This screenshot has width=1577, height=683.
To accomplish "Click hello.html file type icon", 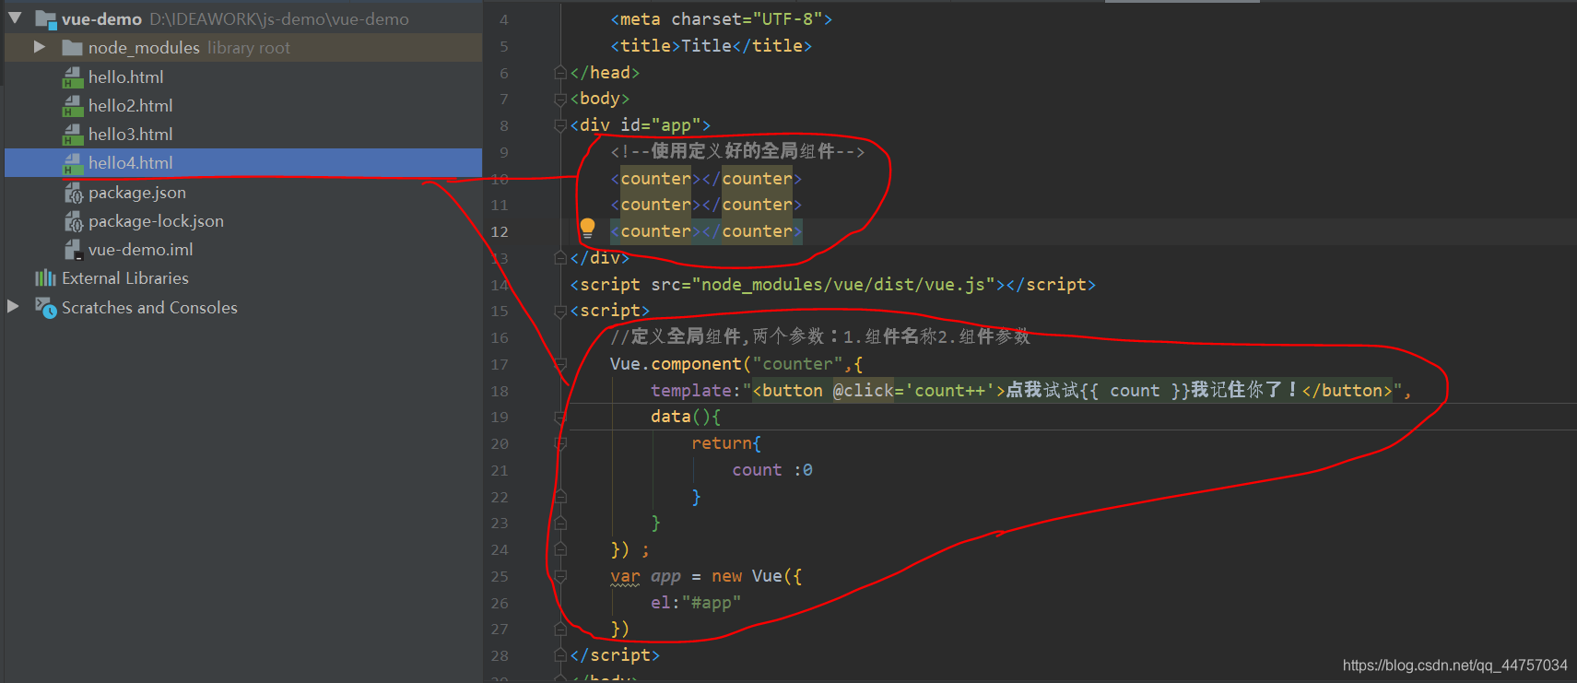I will pos(73,77).
